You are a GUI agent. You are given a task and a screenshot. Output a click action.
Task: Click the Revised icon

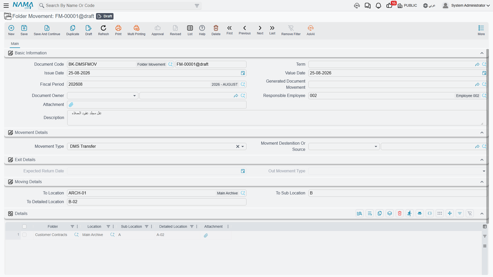pos(175,28)
